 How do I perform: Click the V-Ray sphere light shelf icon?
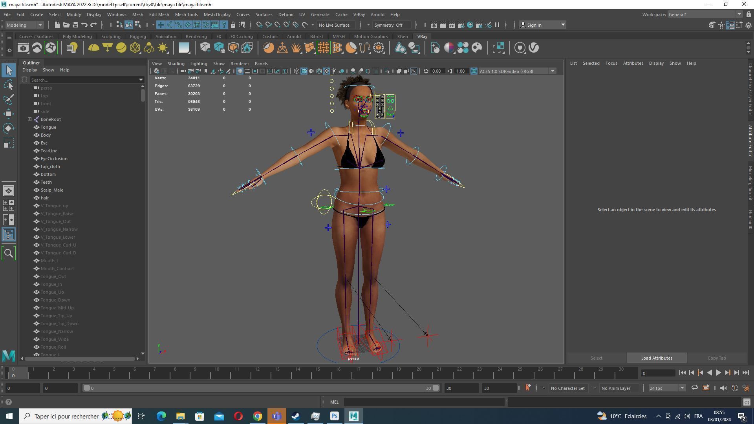click(x=121, y=48)
